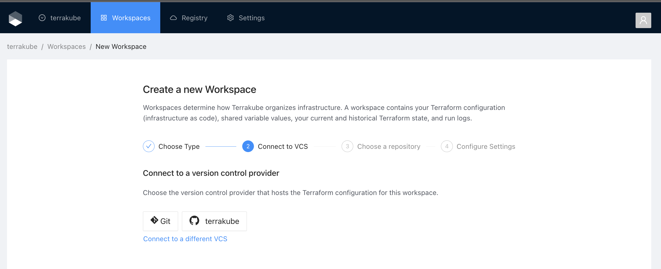
Task: Select the Git provider button
Action: [161, 221]
